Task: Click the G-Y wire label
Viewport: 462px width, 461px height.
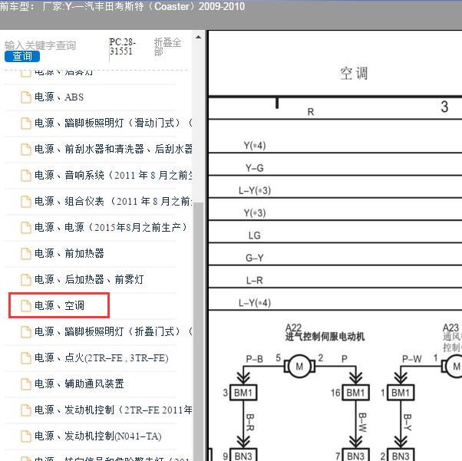Action: (x=255, y=258)
